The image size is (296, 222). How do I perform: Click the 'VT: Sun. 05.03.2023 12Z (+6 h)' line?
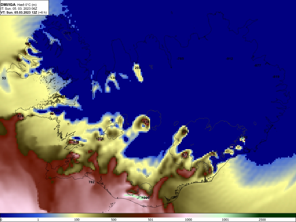(23, 12)
